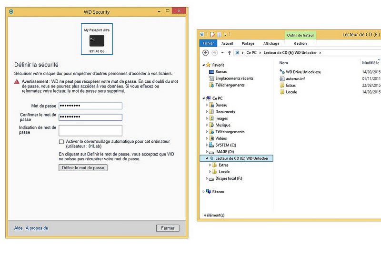Switch to the Affichage ribbon tab
Viewport: 381px width, 254px height.
[271, 43]
